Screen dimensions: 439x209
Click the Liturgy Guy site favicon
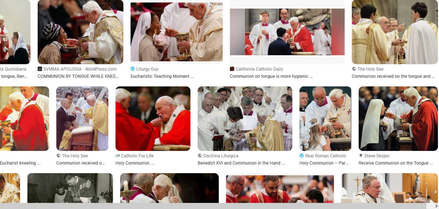133,69
